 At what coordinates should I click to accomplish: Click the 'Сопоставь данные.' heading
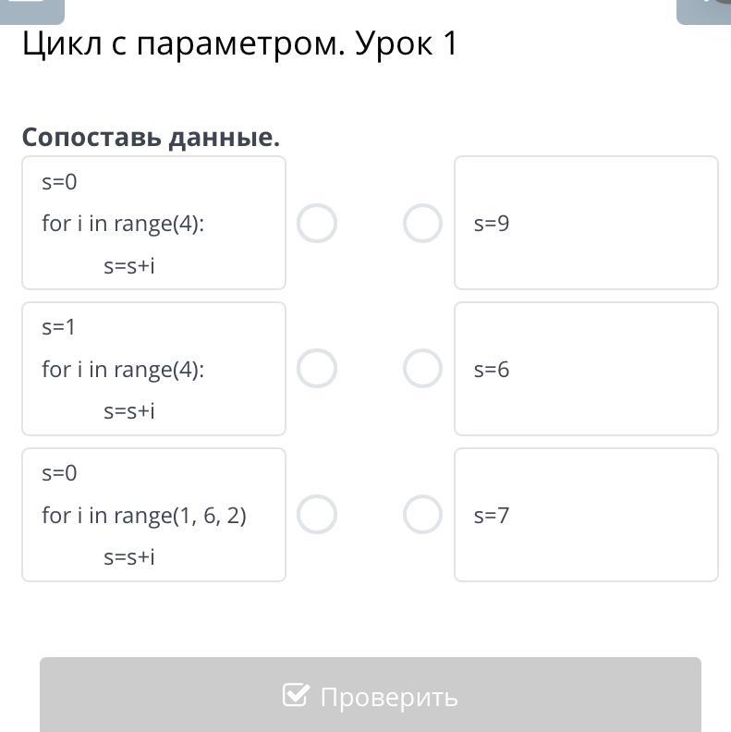tap(151, 138)
